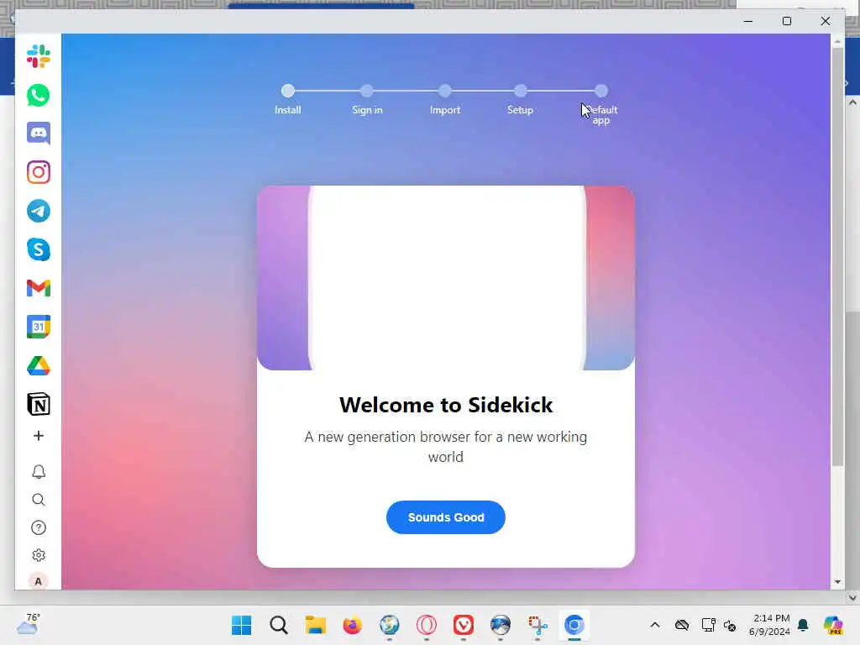This screenshot has height=645, width=860.
Task: Open Notion in the sidebar
Action: coord(39,405)
